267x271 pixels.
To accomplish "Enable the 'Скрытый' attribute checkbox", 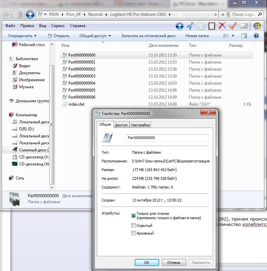I will click(x=134, y=226).
